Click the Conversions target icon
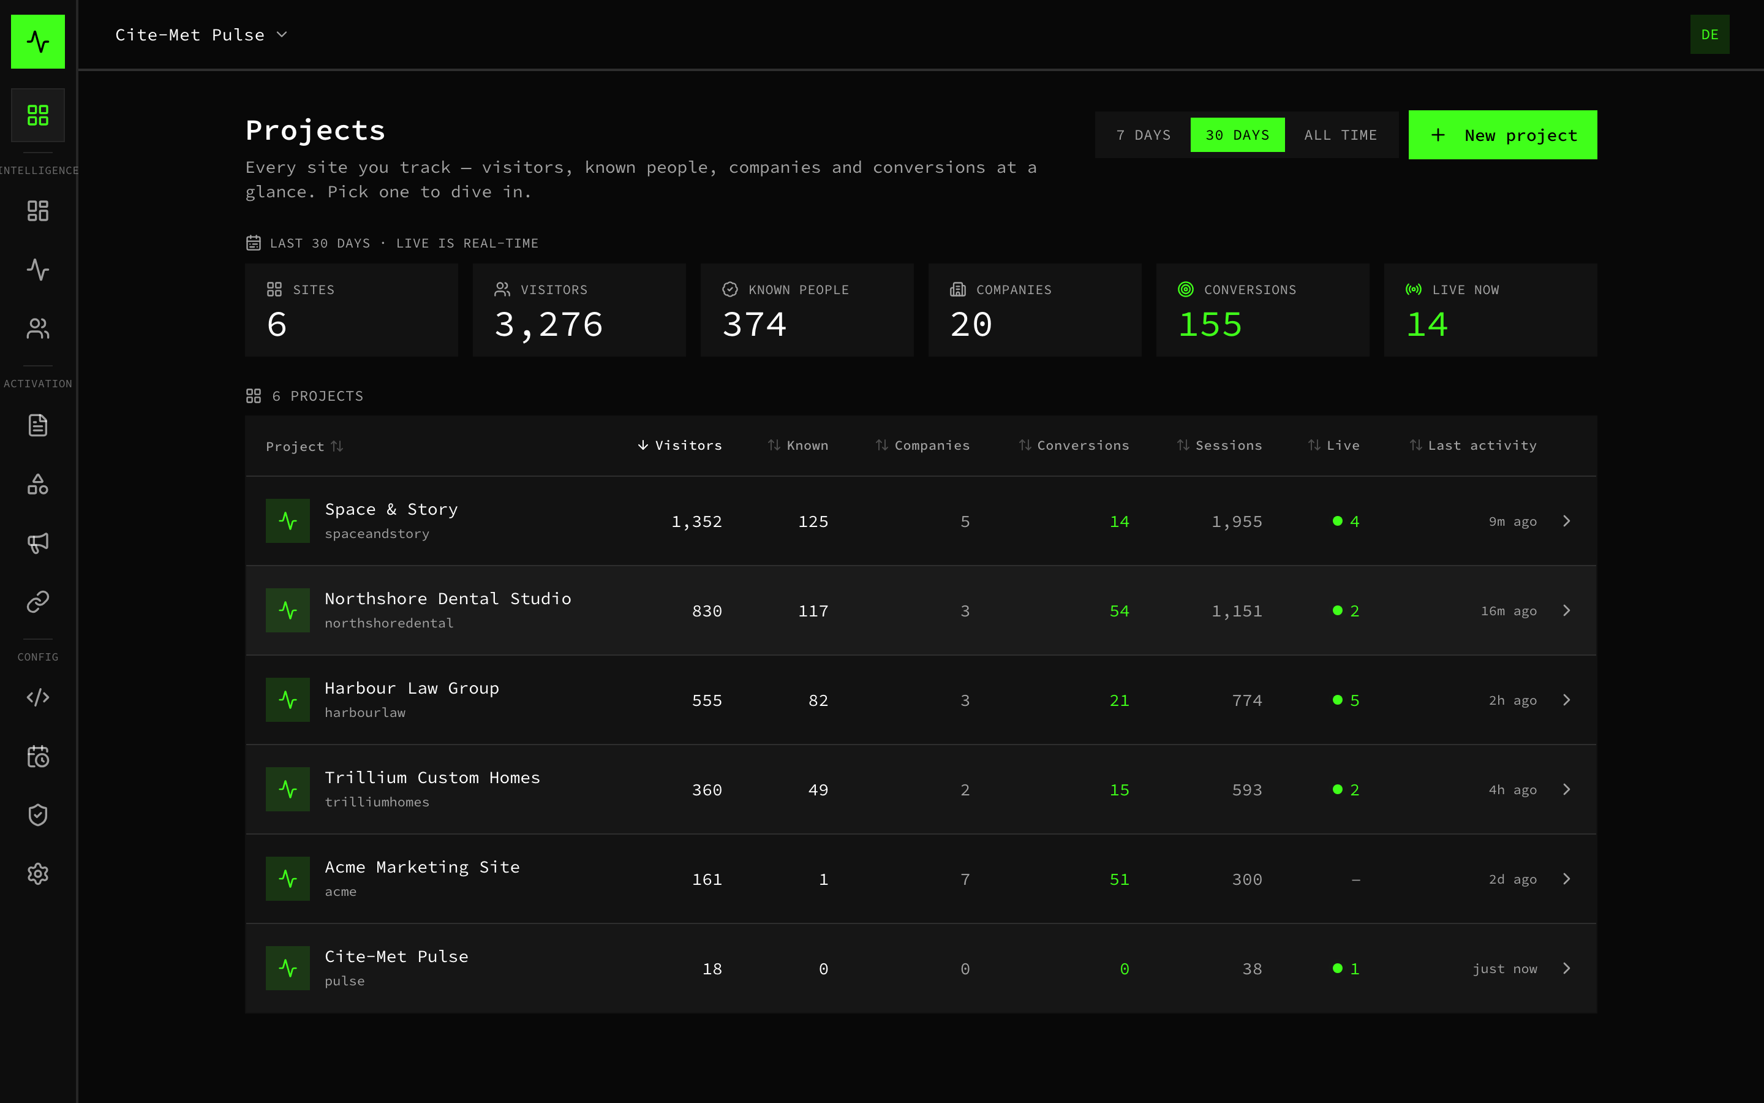 pyautogui.click(x=1186, y=290)
